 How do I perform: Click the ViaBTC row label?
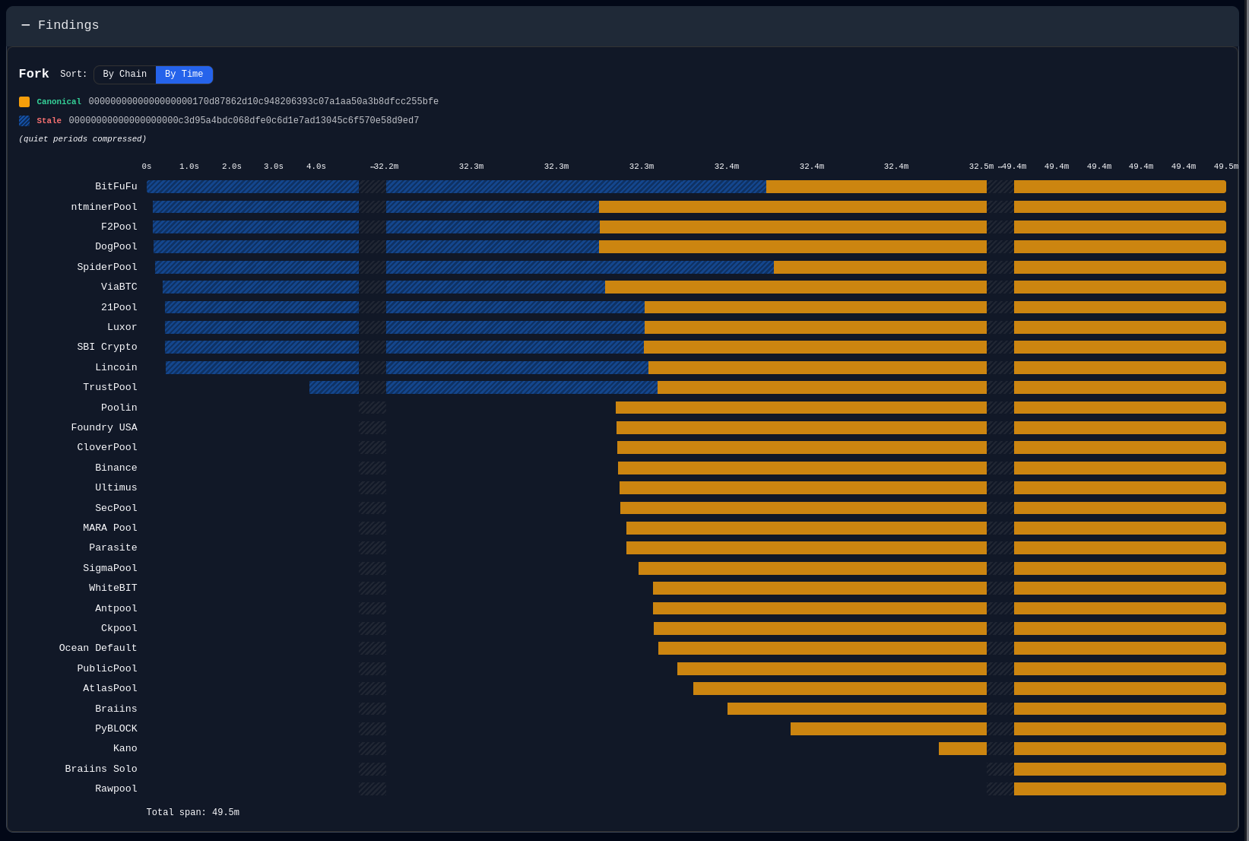click(x=119, y=287)
